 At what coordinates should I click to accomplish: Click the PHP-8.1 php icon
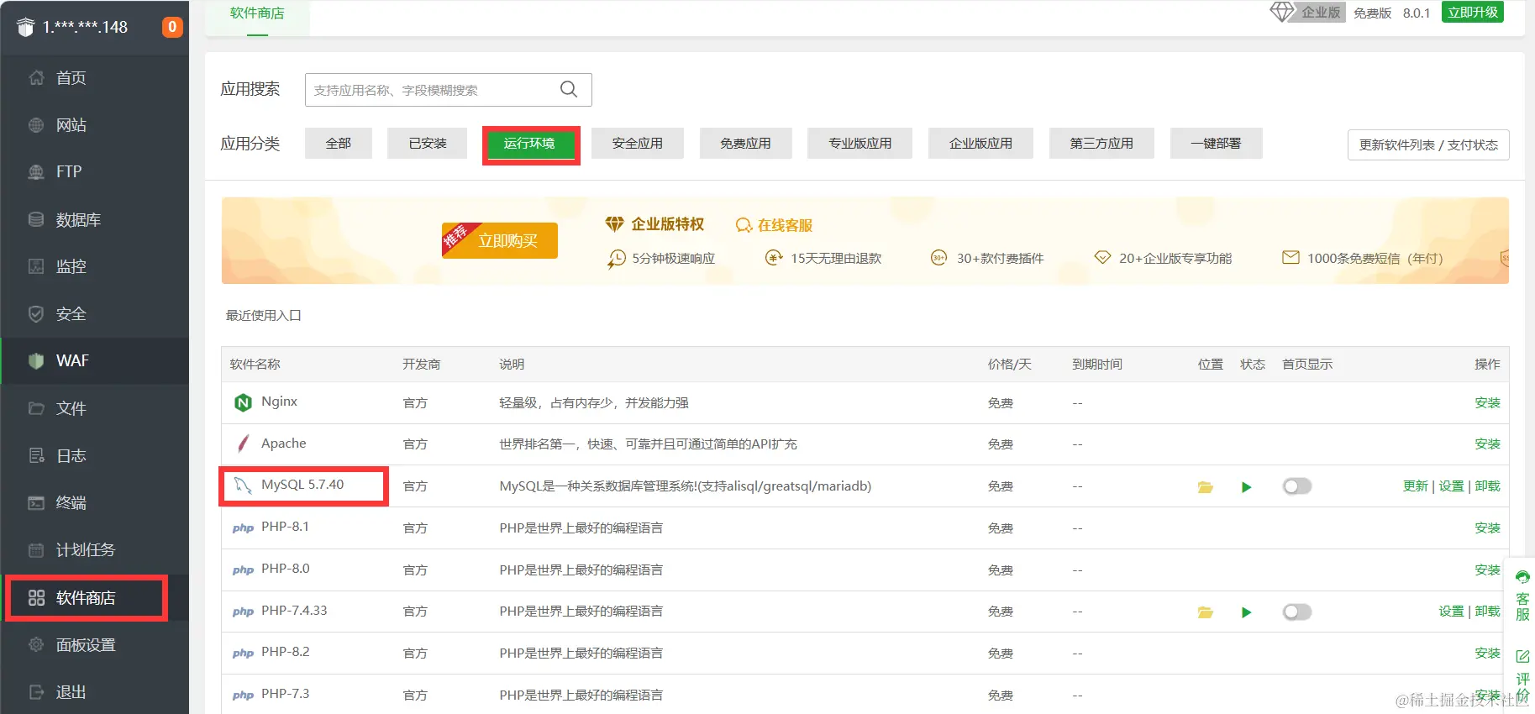(x=243, y=528)
